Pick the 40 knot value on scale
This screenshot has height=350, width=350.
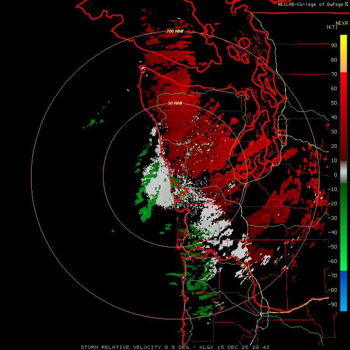coord(334,117)
